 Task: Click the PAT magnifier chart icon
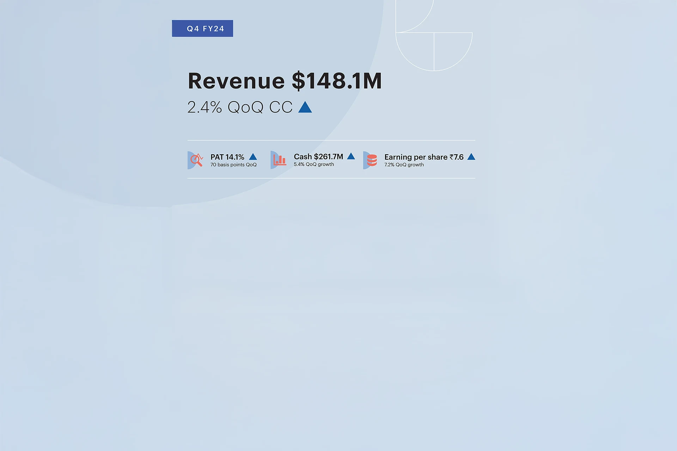point(196,160)
